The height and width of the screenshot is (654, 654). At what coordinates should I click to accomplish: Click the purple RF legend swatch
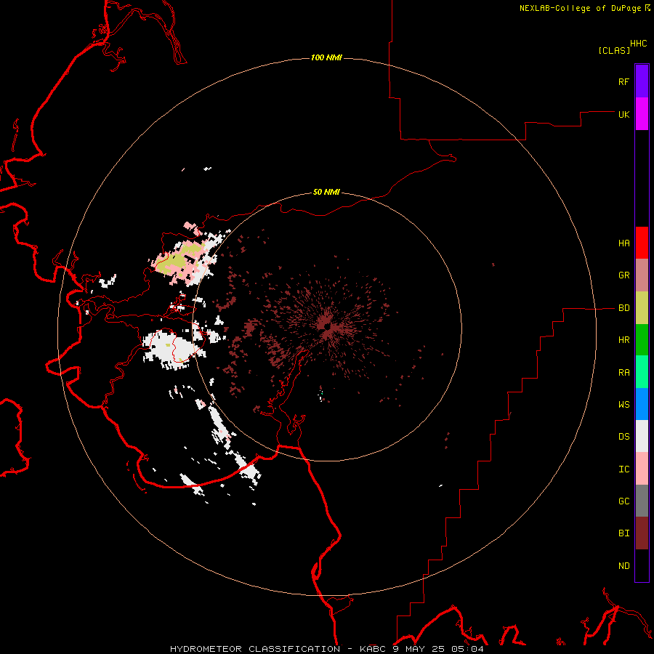[642, 81]
